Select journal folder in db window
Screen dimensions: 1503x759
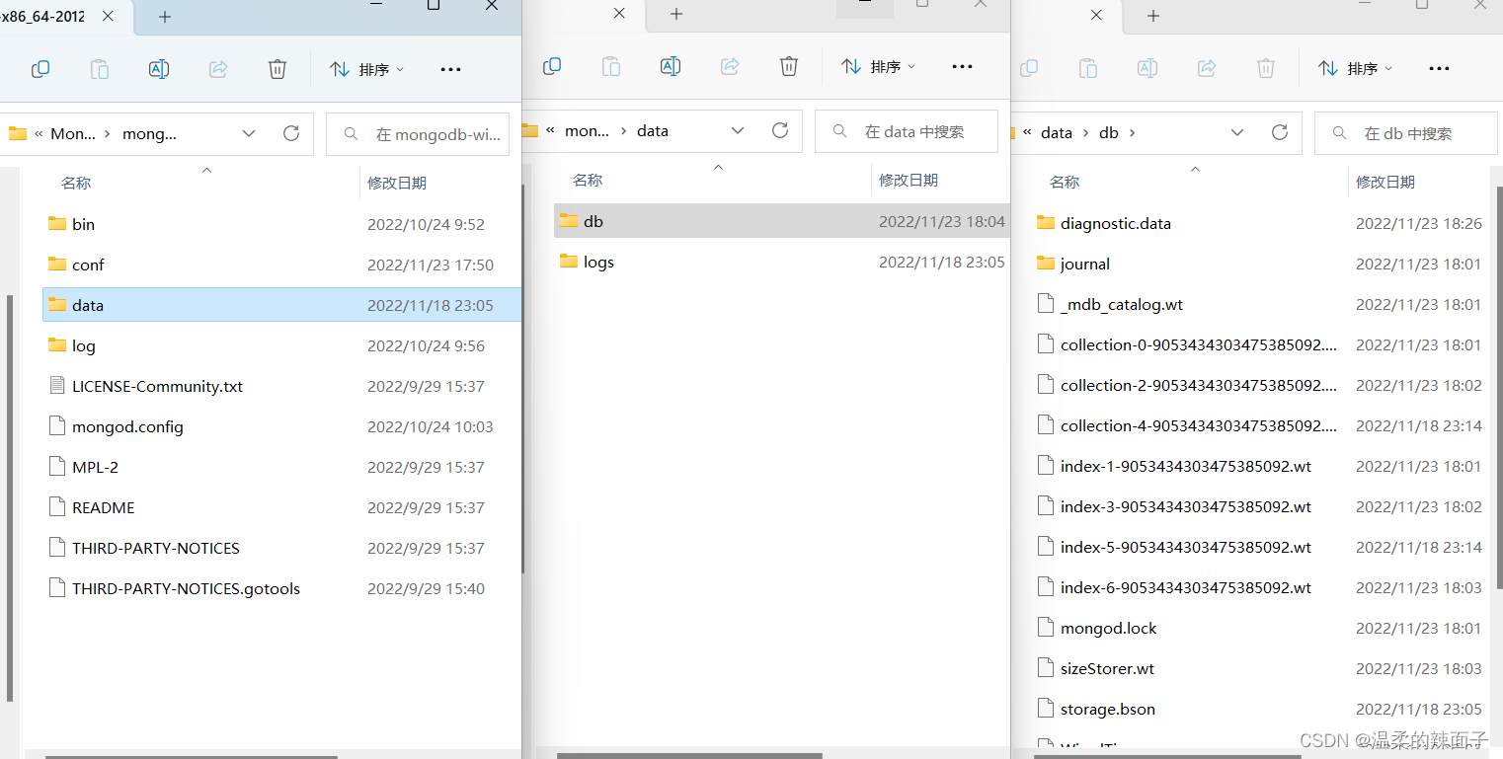coord(1260,264)
